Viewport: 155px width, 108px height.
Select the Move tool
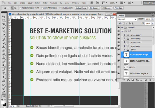[4, 16]
